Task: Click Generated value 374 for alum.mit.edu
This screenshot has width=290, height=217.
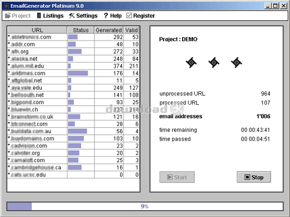Action: point(118,66)
